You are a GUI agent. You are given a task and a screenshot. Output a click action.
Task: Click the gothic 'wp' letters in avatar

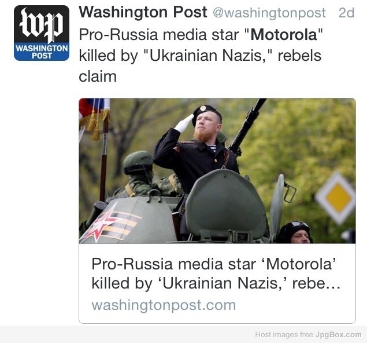tap(42, 25)
